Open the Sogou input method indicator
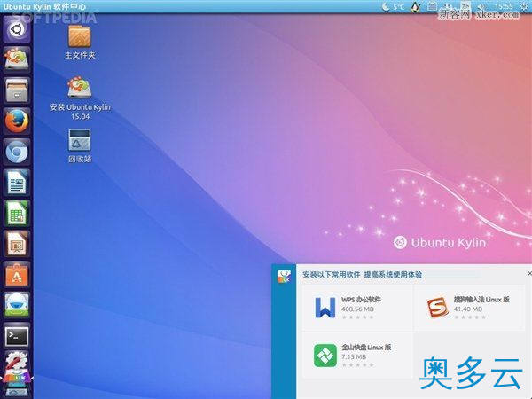The width and height of the screenshot is (532, 399). 465,6
